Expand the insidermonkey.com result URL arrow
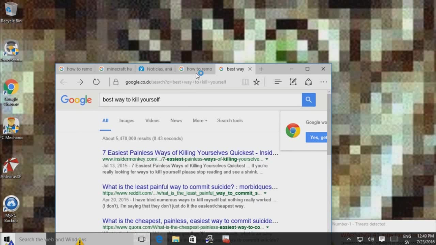Viewport: 436px width, 245px height. (x=267, y=159)
